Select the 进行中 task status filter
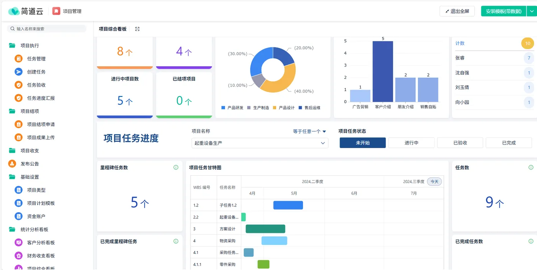 [411, 143]
